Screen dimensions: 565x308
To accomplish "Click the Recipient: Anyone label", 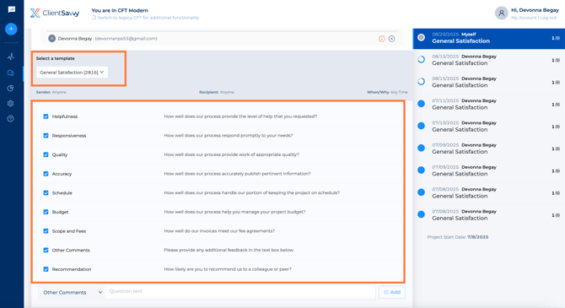I will click(x=216, y=92).
